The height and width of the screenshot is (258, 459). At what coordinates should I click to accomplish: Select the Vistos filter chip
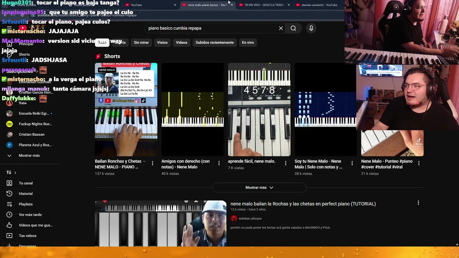tap(162, 43)
